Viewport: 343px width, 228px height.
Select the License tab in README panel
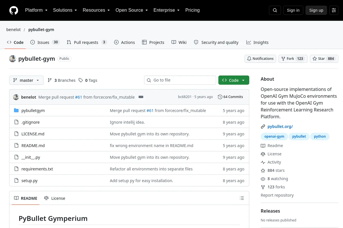(x=55, y=198)
